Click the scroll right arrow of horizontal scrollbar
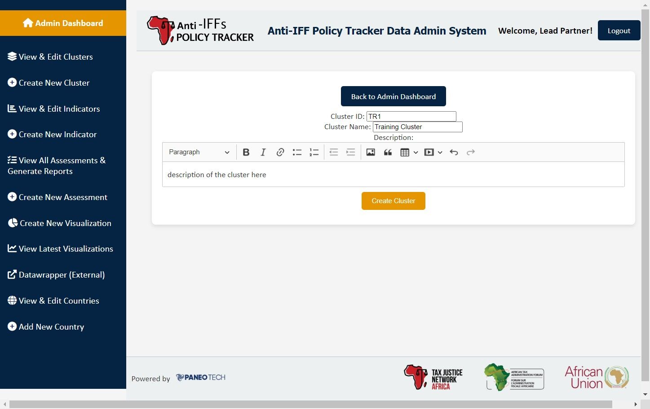 [x=636, y=405]
